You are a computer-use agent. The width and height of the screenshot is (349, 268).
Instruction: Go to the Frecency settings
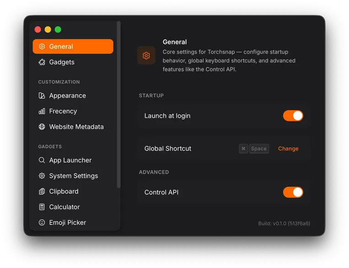pos(73,111)
